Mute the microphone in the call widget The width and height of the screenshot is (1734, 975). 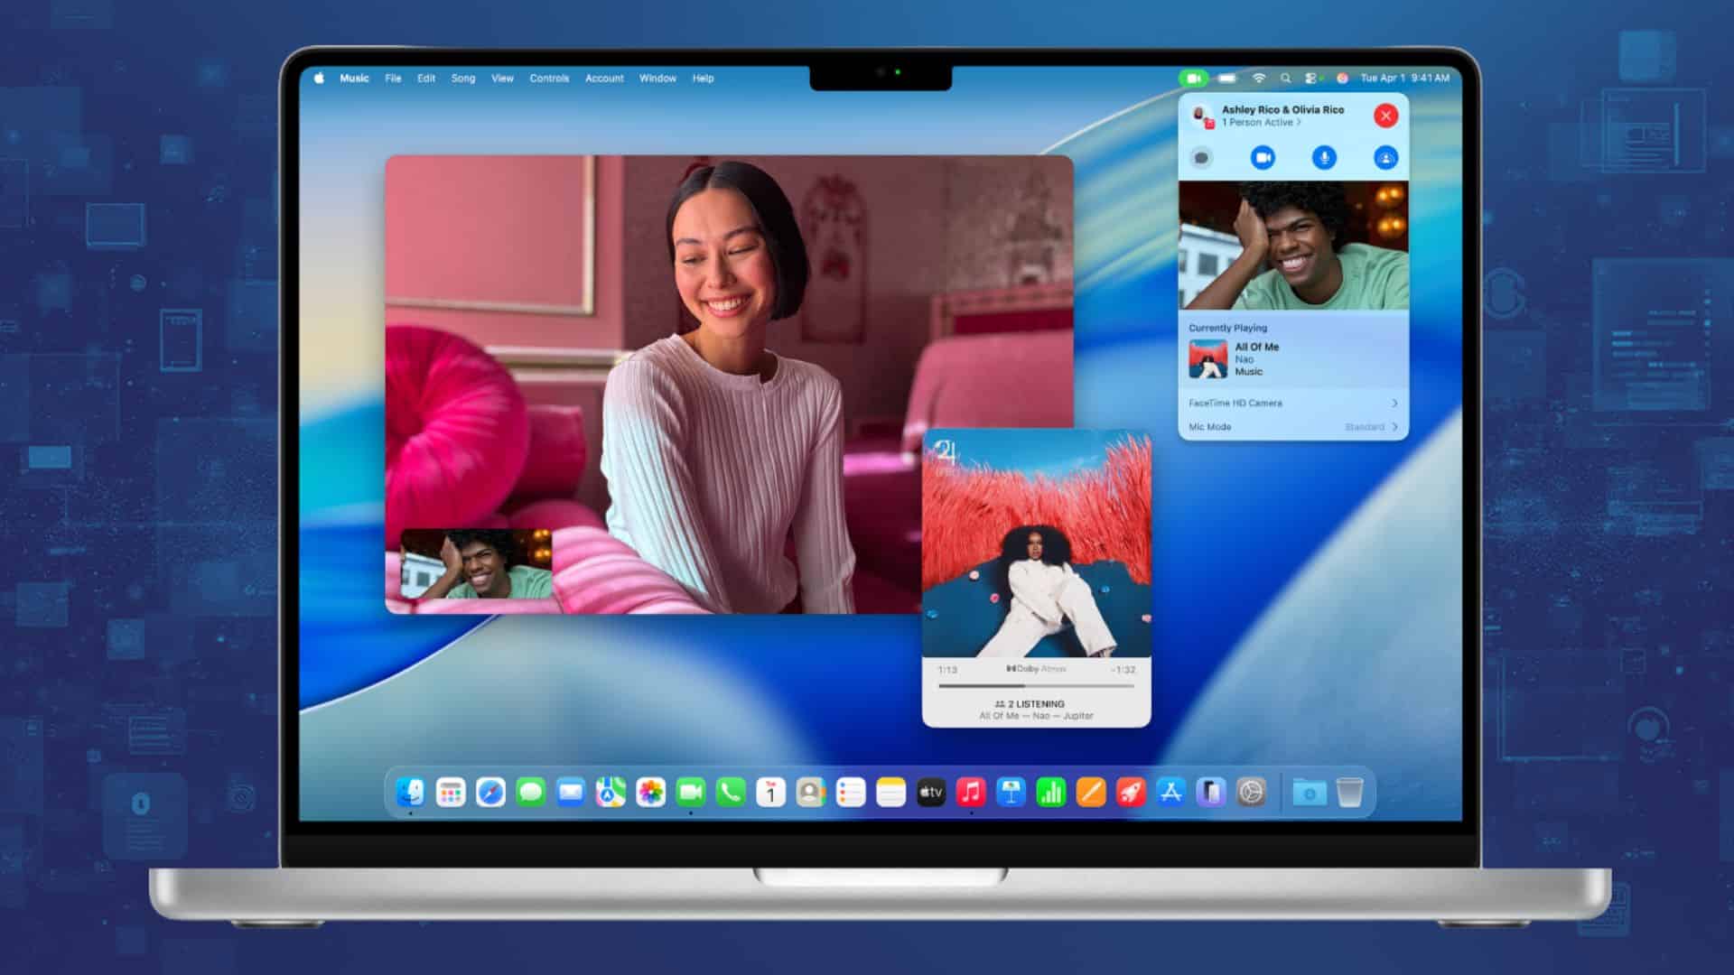point(1324,159)
